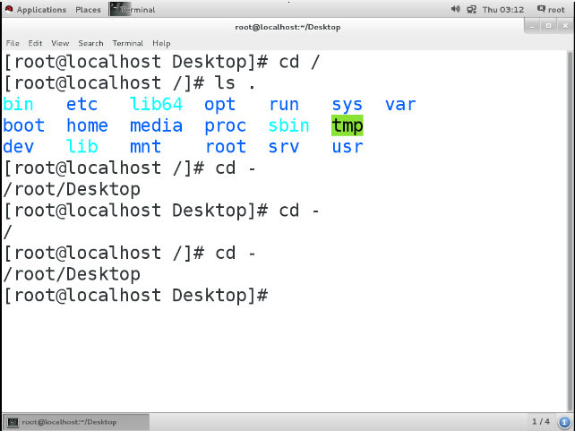
Task: Click the lib64 entry in listing
Action: [156, 104]
